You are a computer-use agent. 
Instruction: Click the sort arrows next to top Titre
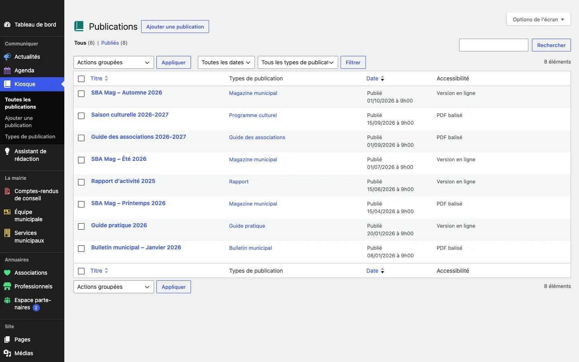pos(106,78)
